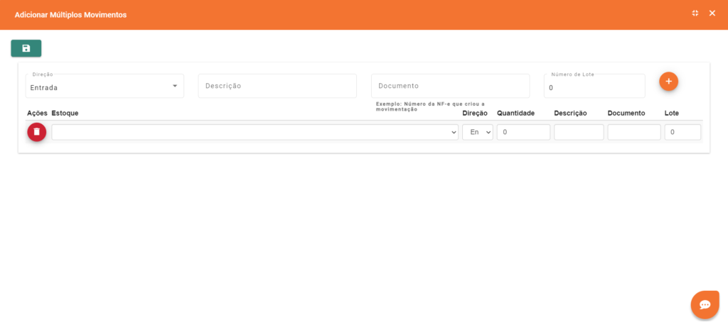Open the Direção dropdown showing Entrada
Viewport: 728px width, 327px height.
(105, 87)
